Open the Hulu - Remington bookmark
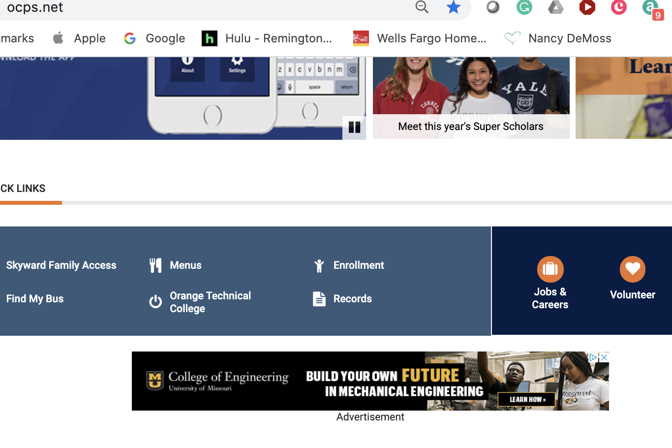The height and width of the screenshot is (448, 672). (267, 38)
